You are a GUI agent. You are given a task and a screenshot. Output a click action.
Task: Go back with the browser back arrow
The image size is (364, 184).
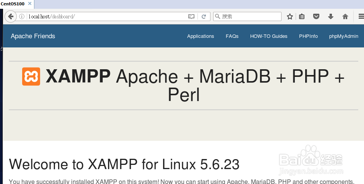point(10,16)
